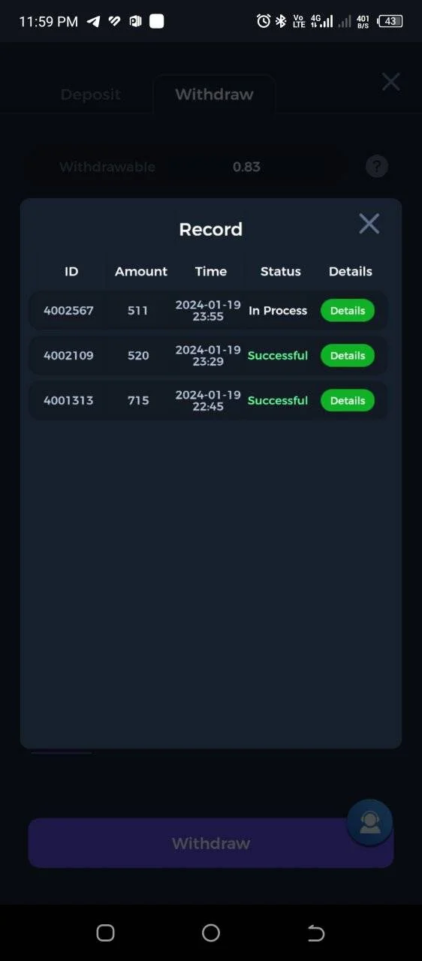
Task: Tap the help question mark icon
Action: tap(377, 166)
